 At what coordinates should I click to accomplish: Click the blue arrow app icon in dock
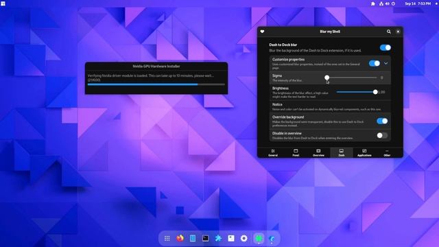coord(272,238)
